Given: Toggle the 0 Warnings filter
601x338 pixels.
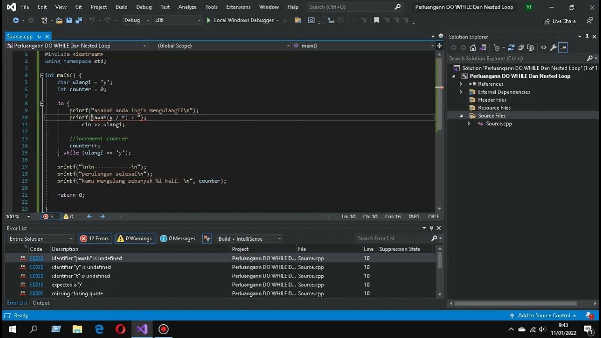Looking at the screenshot, I should click(x=135, y=238).
